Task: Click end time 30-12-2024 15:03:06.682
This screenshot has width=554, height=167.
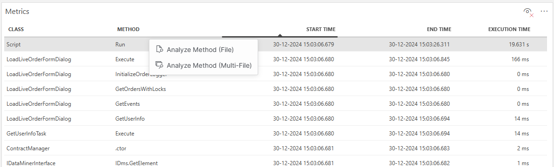Action: (x=420, y=163)
